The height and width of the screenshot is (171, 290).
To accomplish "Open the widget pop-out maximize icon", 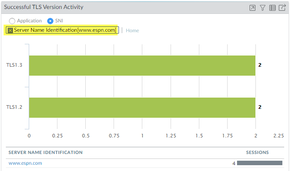I will click(x=252, y=8).
